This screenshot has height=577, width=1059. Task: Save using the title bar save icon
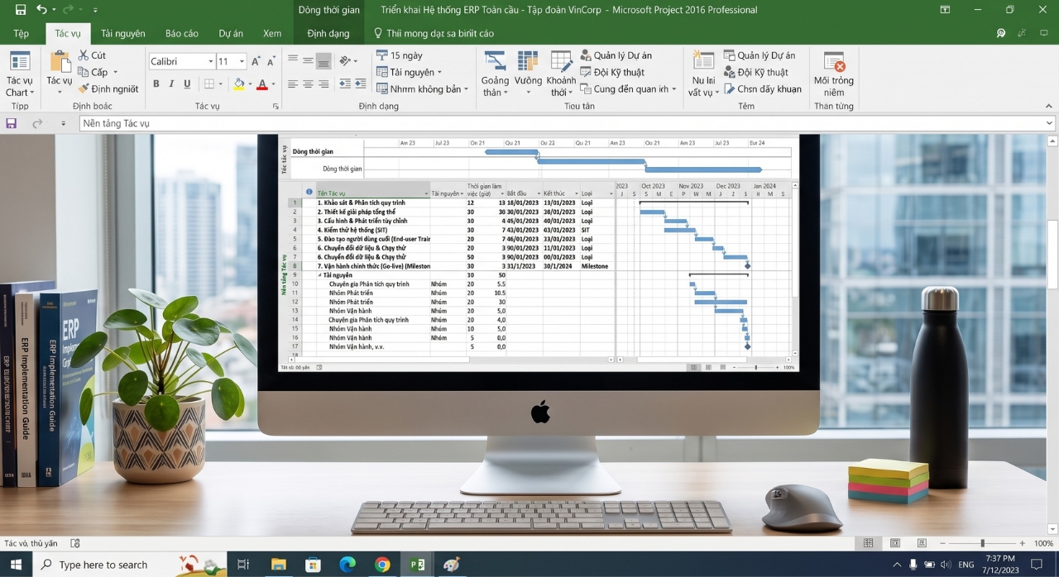tap(21, 10)
